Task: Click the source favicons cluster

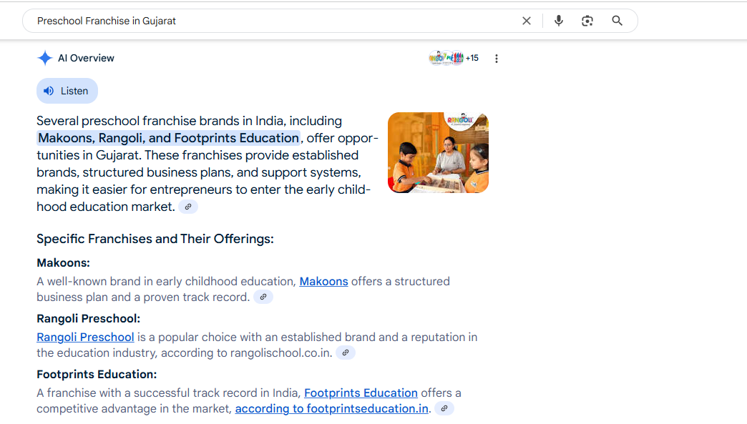Action: (x=446, y=58)
